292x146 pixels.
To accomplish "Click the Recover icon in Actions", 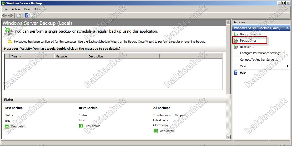I will click(x=236, y=47).
